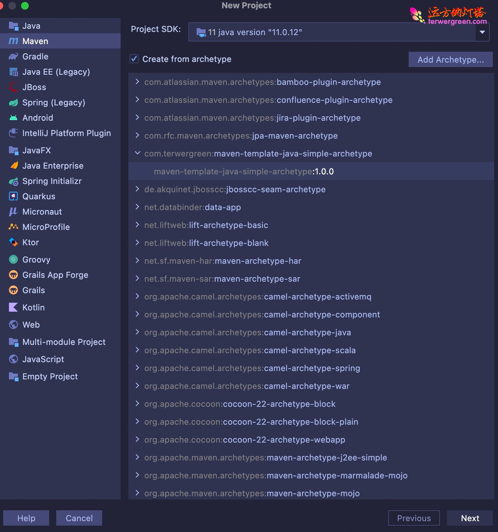Click the IntelliJ Platform Plugin icon

[x=13, y=133]
